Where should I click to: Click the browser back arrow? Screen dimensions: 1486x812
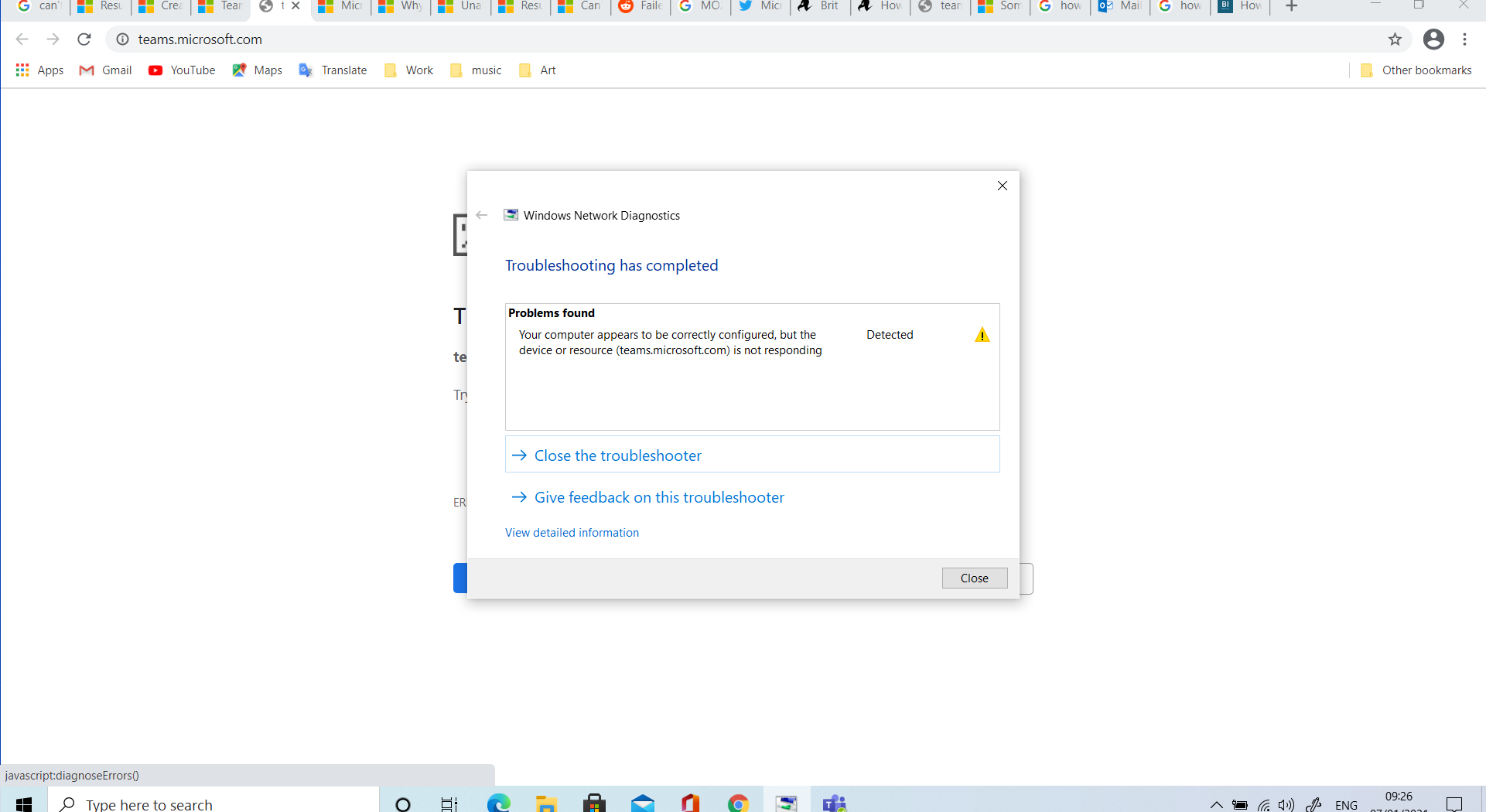22,39
